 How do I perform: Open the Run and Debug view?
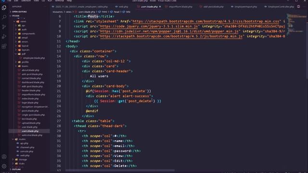pyautogui.click(x=4, y=37)
